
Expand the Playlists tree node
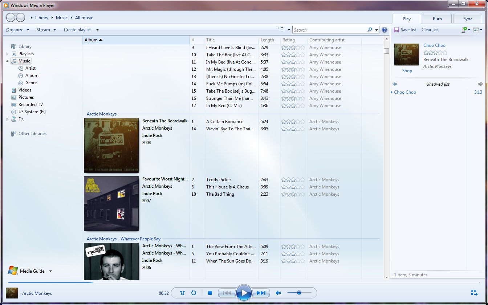[x=7, y=54]
